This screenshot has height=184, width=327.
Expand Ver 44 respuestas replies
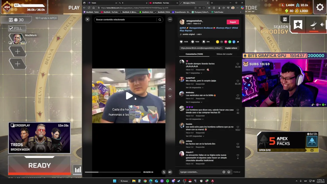click(194, 119)
